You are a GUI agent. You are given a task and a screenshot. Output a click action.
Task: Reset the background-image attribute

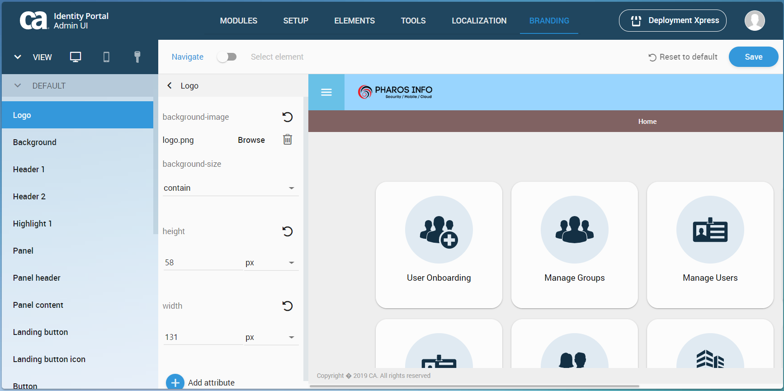[x=288, y=117]
